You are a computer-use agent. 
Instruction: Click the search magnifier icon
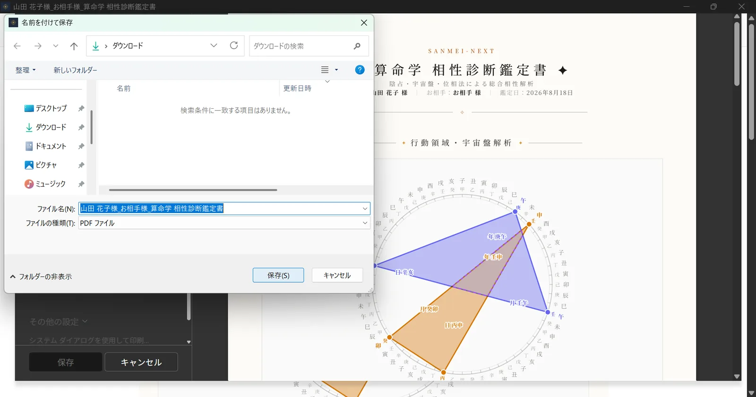(357, 46)
